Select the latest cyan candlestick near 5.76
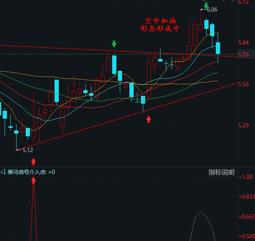The width and height of the screenshot is (255, 241). (218, 48)
